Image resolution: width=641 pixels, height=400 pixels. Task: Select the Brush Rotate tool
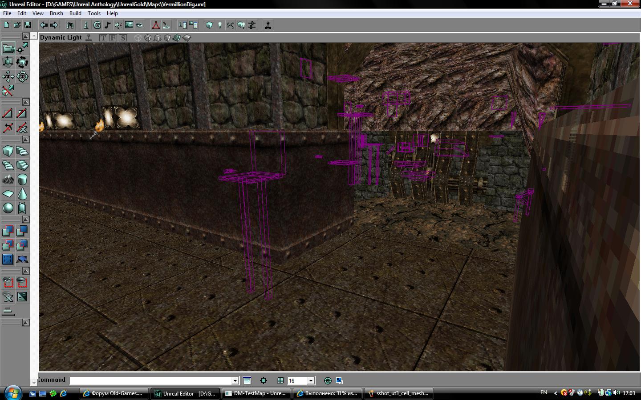point(22,62)
